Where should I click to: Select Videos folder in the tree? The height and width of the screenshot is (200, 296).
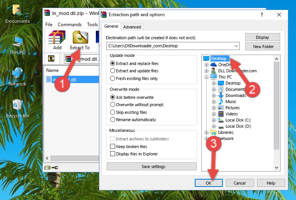232,114
